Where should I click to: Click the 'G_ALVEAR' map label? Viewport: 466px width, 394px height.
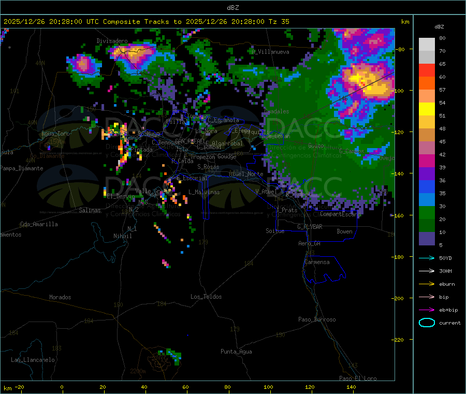(x=310, y=227)
